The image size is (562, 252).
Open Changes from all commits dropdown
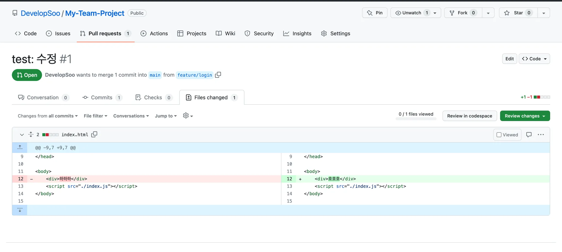click(48, 116)
